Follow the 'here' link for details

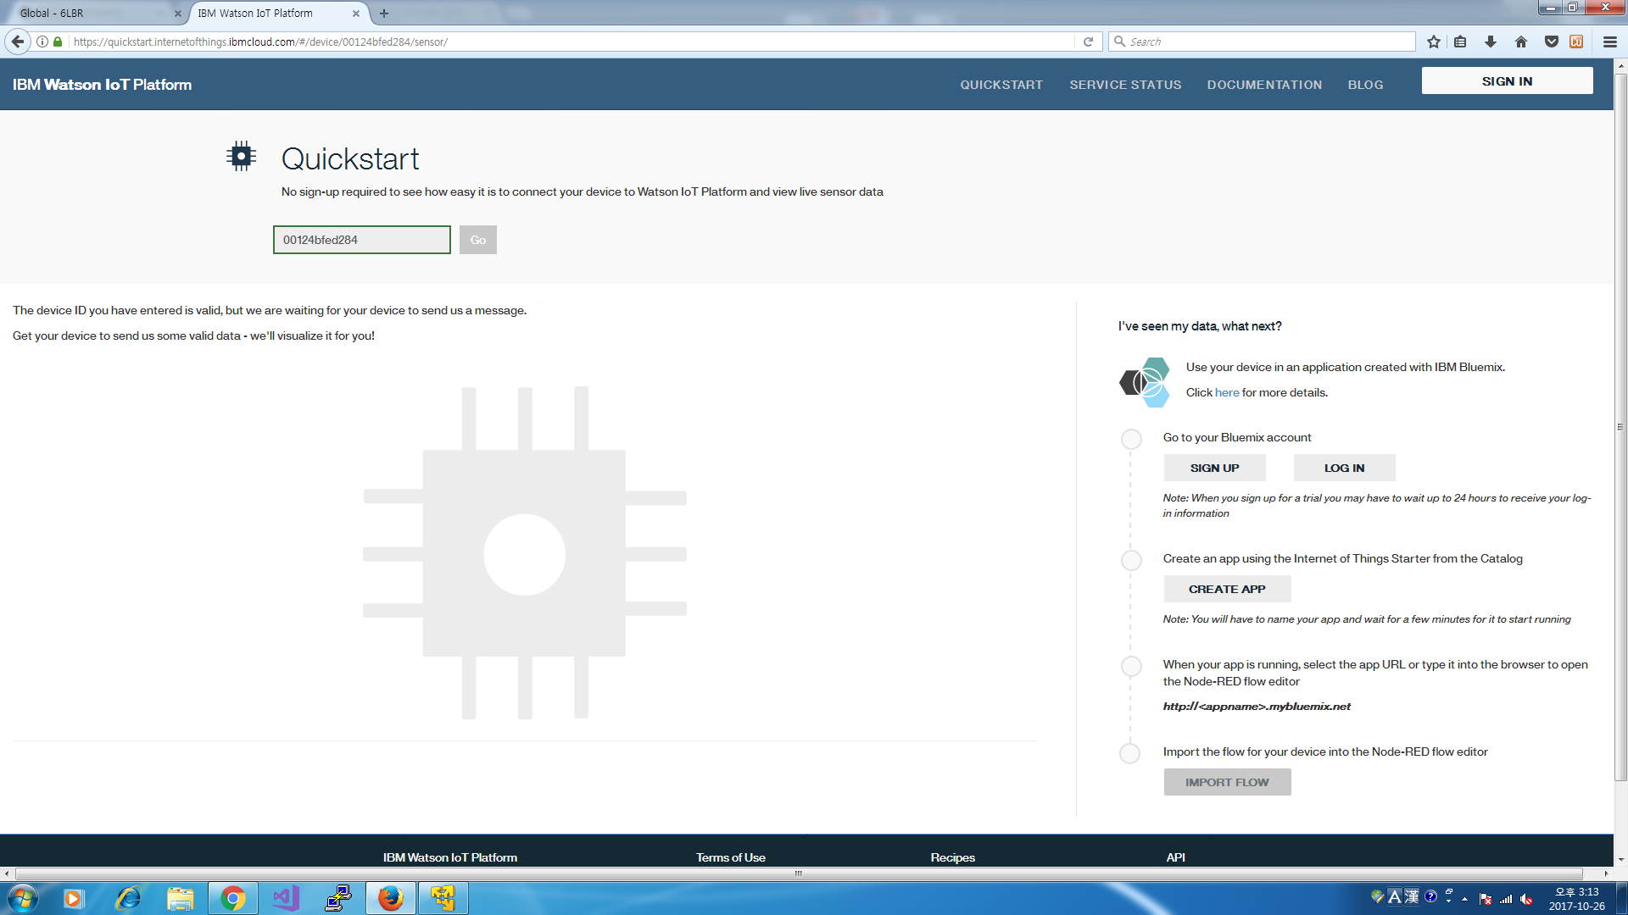pos(1226,392)
